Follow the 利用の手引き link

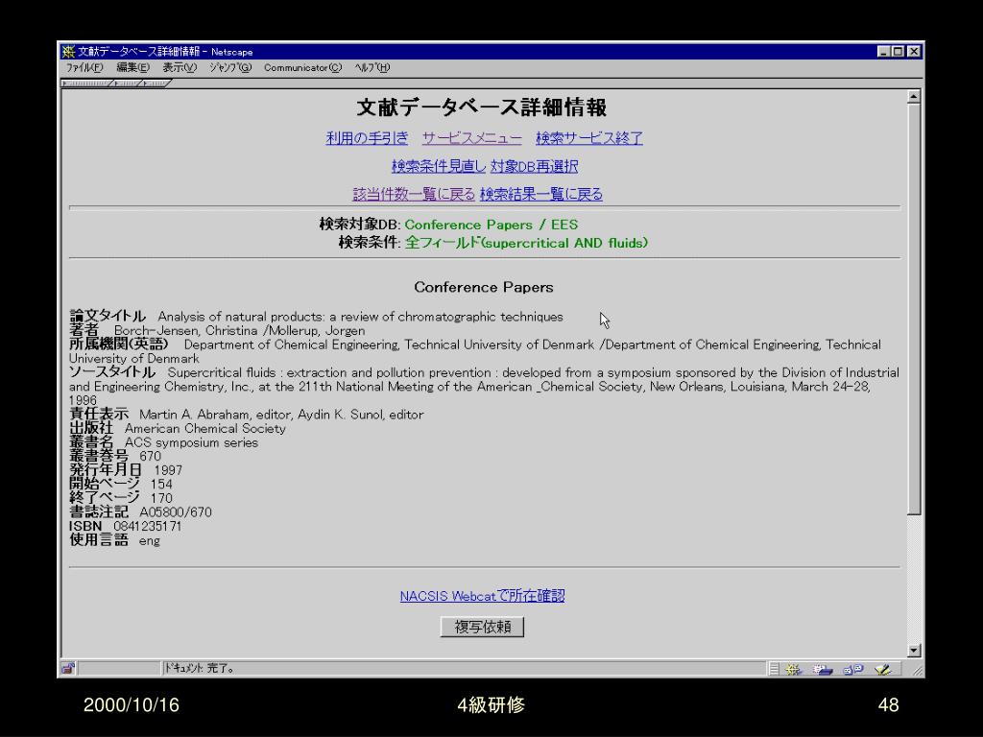(x=367, y=138)
